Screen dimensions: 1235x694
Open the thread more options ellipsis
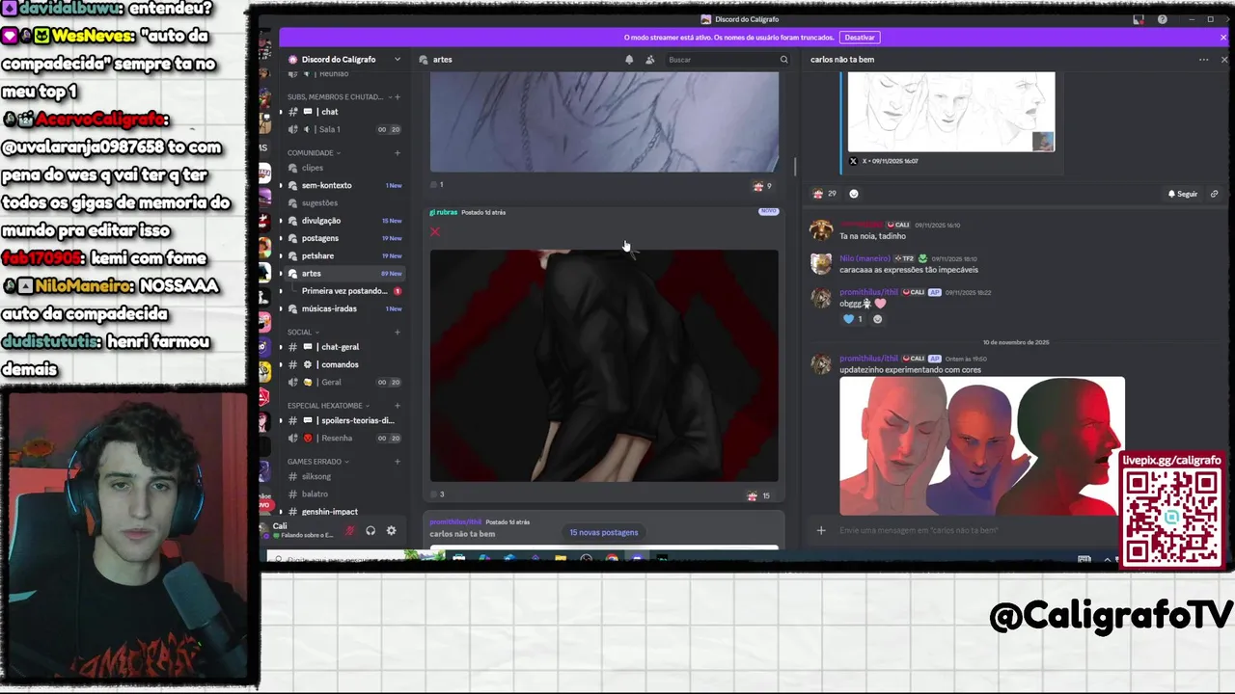(x=1203, y=60)
